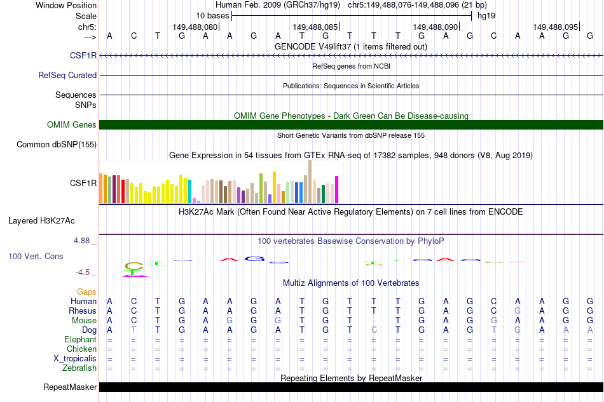Click the hg19 label beside scale bar
Screen dimensions: 604x402
(486, 16)
